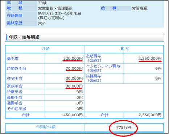Click the 0円 value in 資格手当 row
This screenshot has height=137, width=169.
tap(79, 97)
